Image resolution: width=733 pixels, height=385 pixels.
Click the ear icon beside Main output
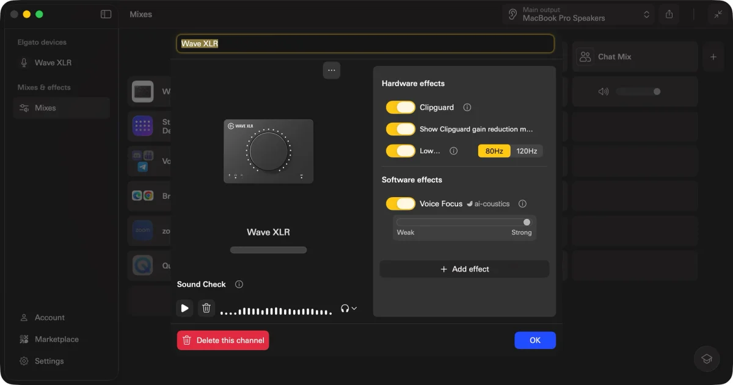coord(513,14)
